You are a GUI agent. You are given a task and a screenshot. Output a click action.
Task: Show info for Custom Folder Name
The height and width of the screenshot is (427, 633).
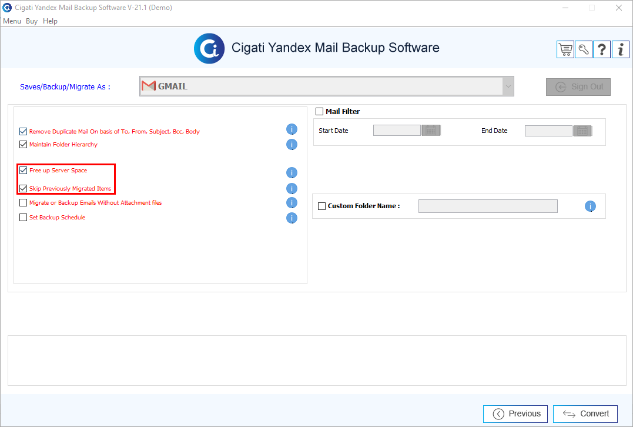590,206
